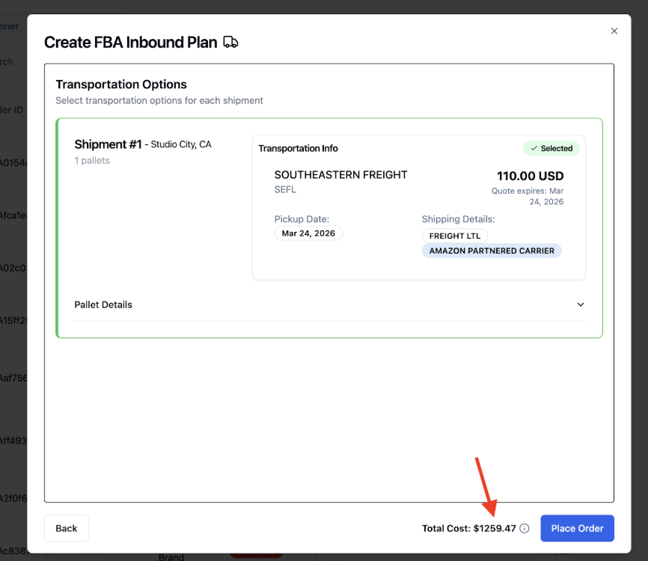This screenshot has width=648, height=561.
Task: Click the Transportation Options heading
Action: tap(121, 85)
